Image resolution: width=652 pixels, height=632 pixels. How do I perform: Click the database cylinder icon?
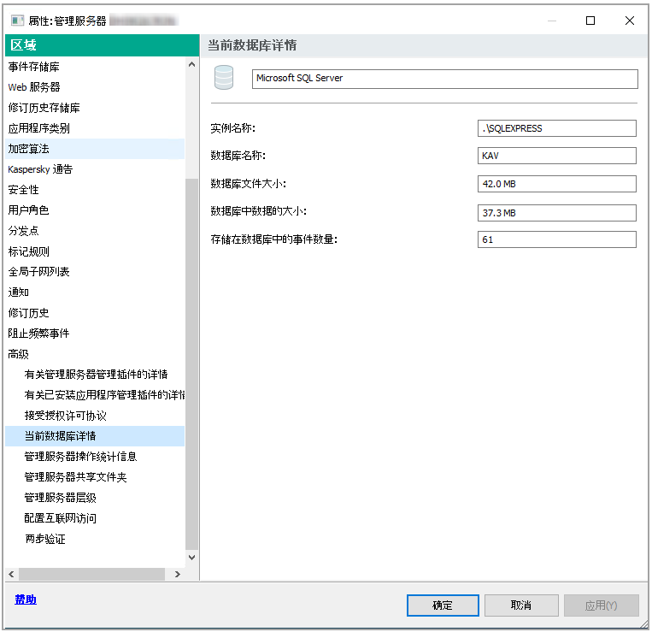click(x=224, y=77)
